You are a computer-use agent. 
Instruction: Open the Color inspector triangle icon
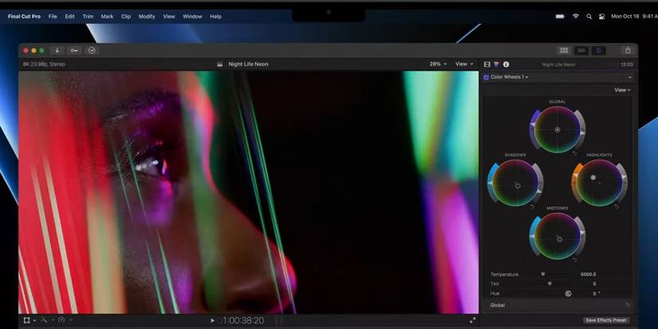(496, 64)
